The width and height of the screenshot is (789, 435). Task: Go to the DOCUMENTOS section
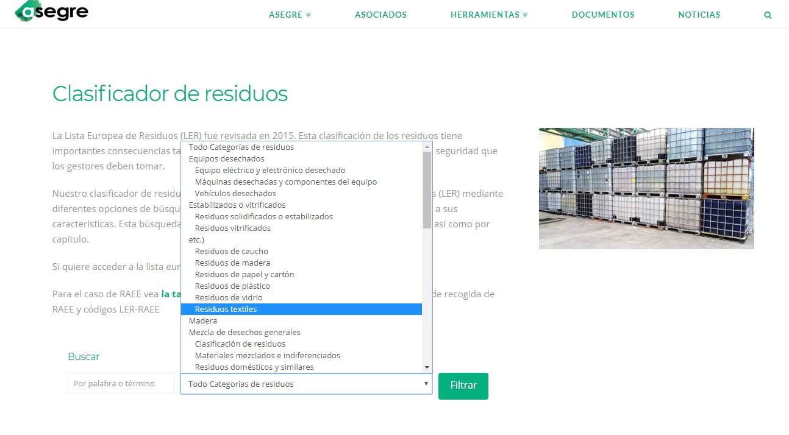pyautogui.click(x=603, y=15)
